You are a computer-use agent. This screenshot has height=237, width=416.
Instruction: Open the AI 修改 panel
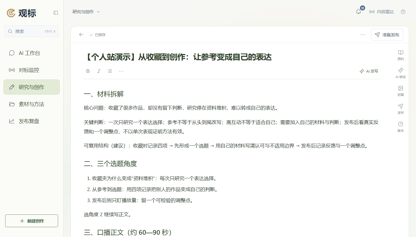point(400,73)
